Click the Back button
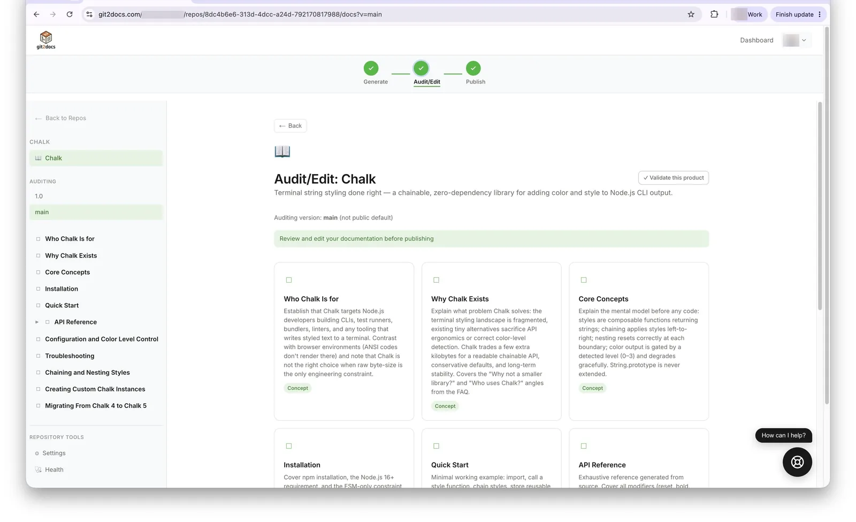This screenshot has width=856, height=522. tap(291, 126)
